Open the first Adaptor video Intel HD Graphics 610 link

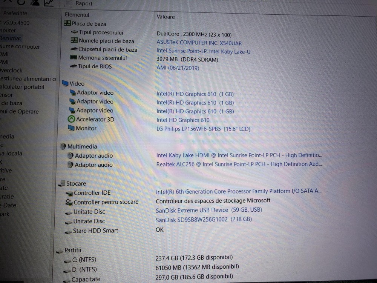tap(195, 94)
